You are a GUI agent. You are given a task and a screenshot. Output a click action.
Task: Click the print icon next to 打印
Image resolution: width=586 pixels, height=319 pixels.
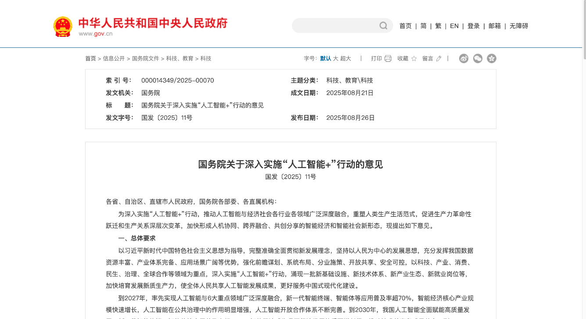tap(388, 58)
